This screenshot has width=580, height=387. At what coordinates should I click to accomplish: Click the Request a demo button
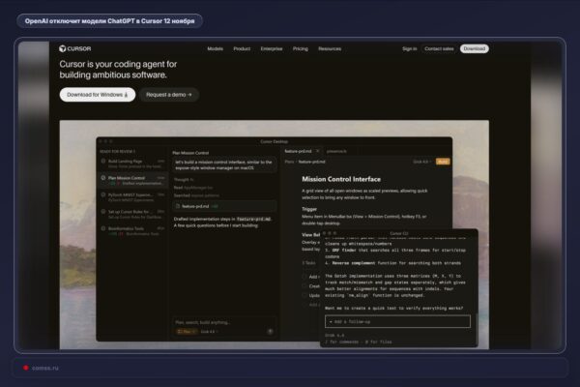click(168, 95)
